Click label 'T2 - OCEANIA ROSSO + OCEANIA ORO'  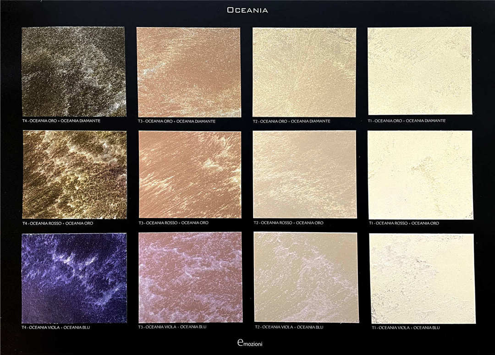click(289, 223)
